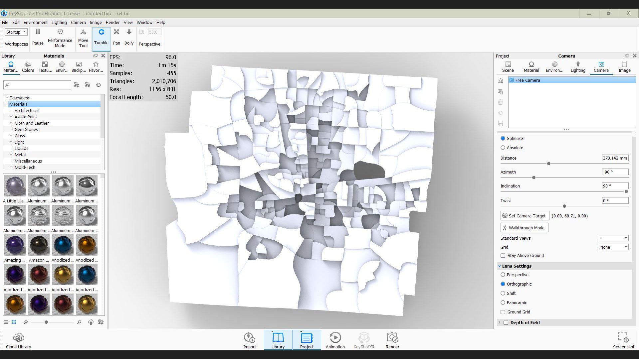This screenshot has width=639, height=359.
Task: Open the Move Tool
Action: 83,32
